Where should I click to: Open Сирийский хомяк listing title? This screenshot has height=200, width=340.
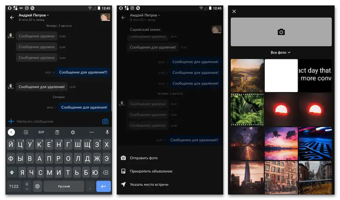[x=145, y=29]
